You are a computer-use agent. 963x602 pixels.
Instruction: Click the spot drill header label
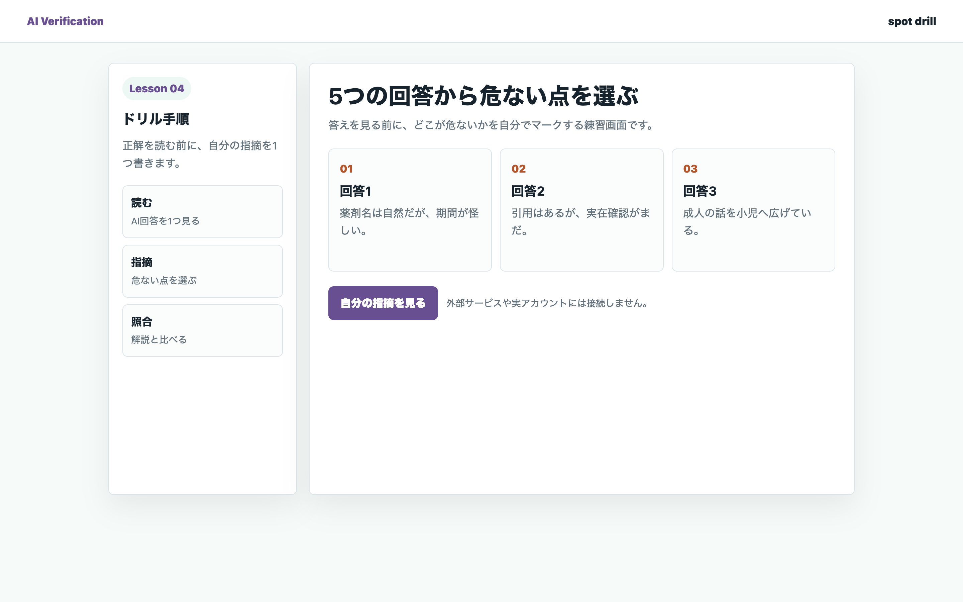click(912, 21)
